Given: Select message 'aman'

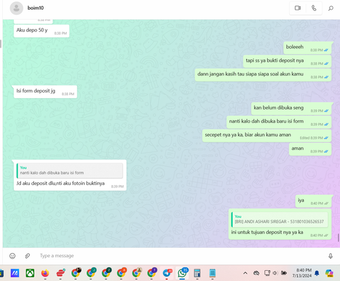Looking at the screenshot, I should [x=310, y=149].
